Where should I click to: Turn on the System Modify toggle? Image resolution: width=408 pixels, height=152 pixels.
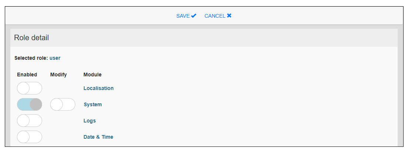tap(63, 105)
